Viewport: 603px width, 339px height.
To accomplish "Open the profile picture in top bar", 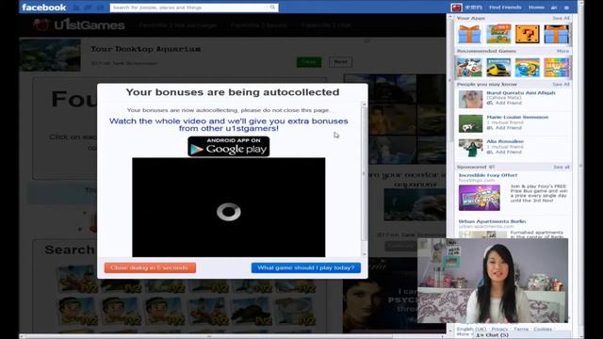I will [x=456, y=8].
